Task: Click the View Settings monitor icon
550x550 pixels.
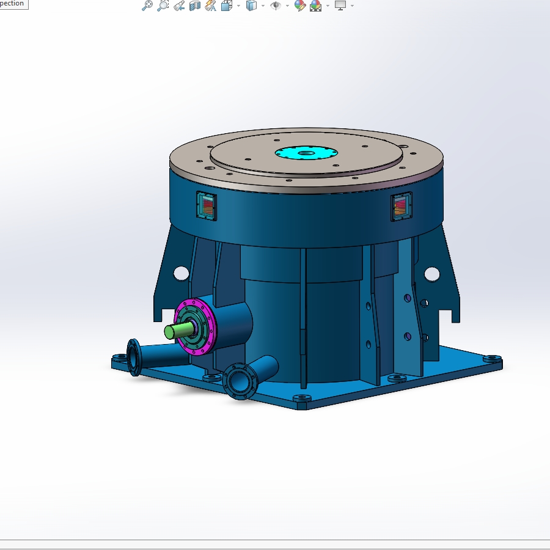Action: (340, 5)
